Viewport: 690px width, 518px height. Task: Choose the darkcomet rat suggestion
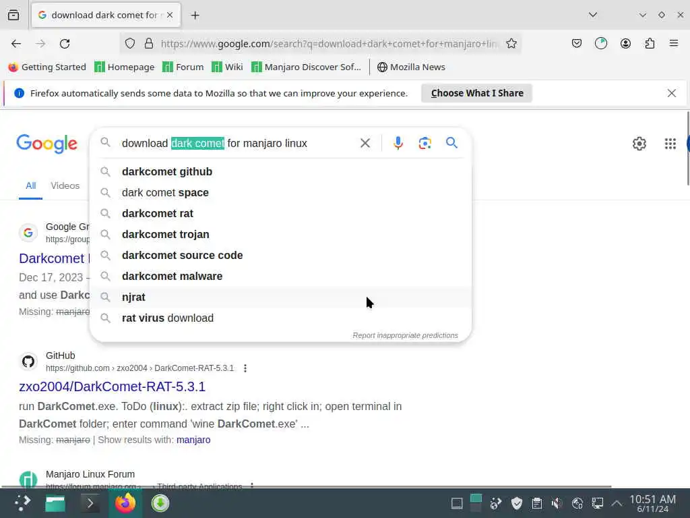(x=281, y=213)
